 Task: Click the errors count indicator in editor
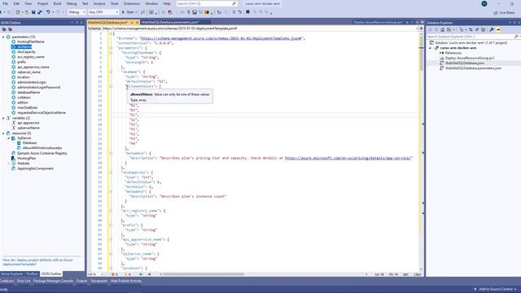[x=115, y=274]
